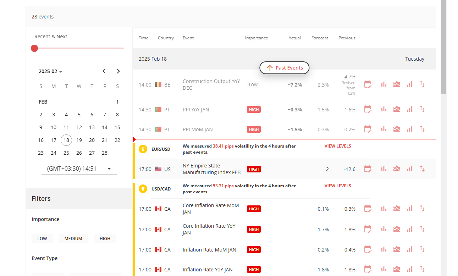Open the Construction Output YoY DEC event
Viewport: 458px width, 276px height.
point(211,84)
